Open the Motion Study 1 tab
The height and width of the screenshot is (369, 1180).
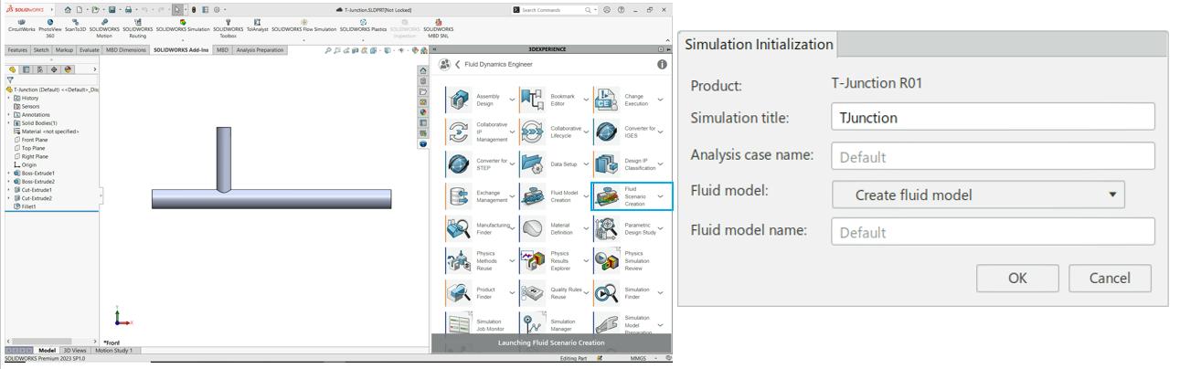[114, 350]
